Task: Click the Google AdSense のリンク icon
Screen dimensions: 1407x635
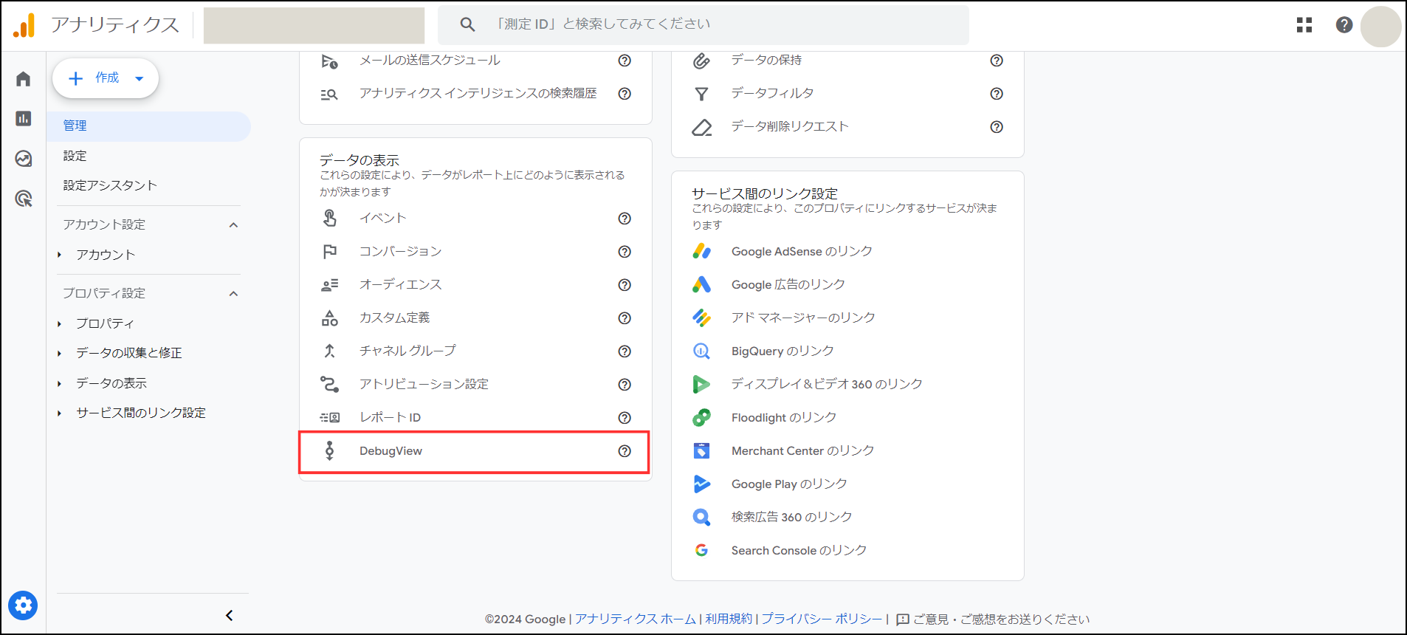Action: pyautogui.click(x=701, y=251)
